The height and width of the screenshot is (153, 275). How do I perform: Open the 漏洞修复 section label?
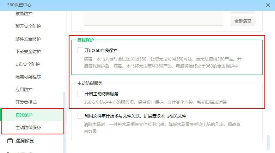click(x=25, y=141)
